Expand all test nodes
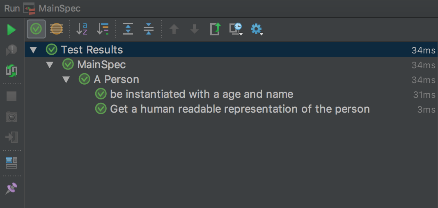The height and width of the screenshot is (208, 438). 128,29
